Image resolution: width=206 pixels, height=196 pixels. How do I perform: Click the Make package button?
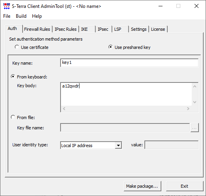point(142,186)
